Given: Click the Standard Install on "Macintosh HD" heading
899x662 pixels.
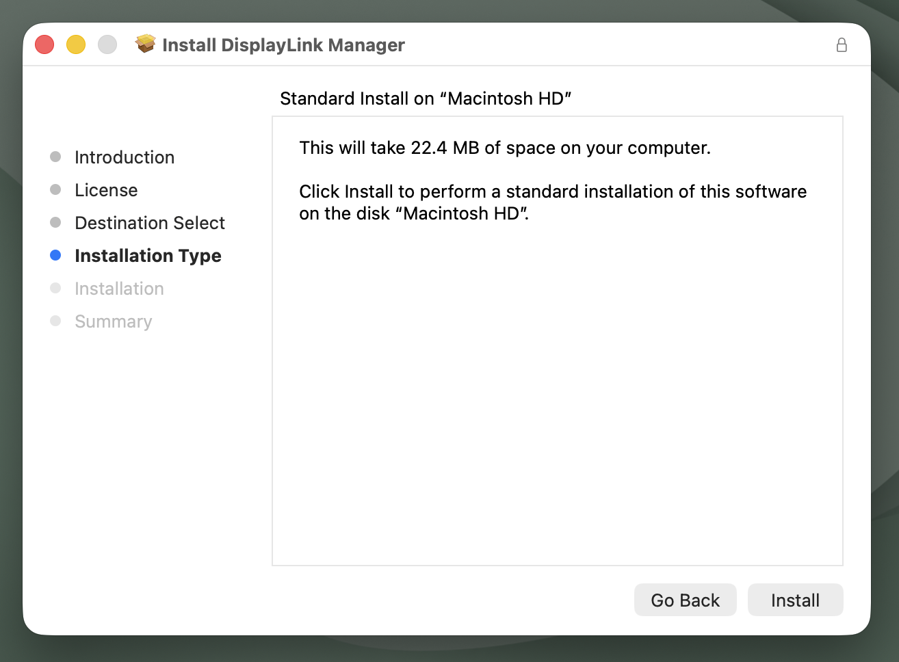Looking at the screenshot, I should pyautogui.click(x=426, y=98).
